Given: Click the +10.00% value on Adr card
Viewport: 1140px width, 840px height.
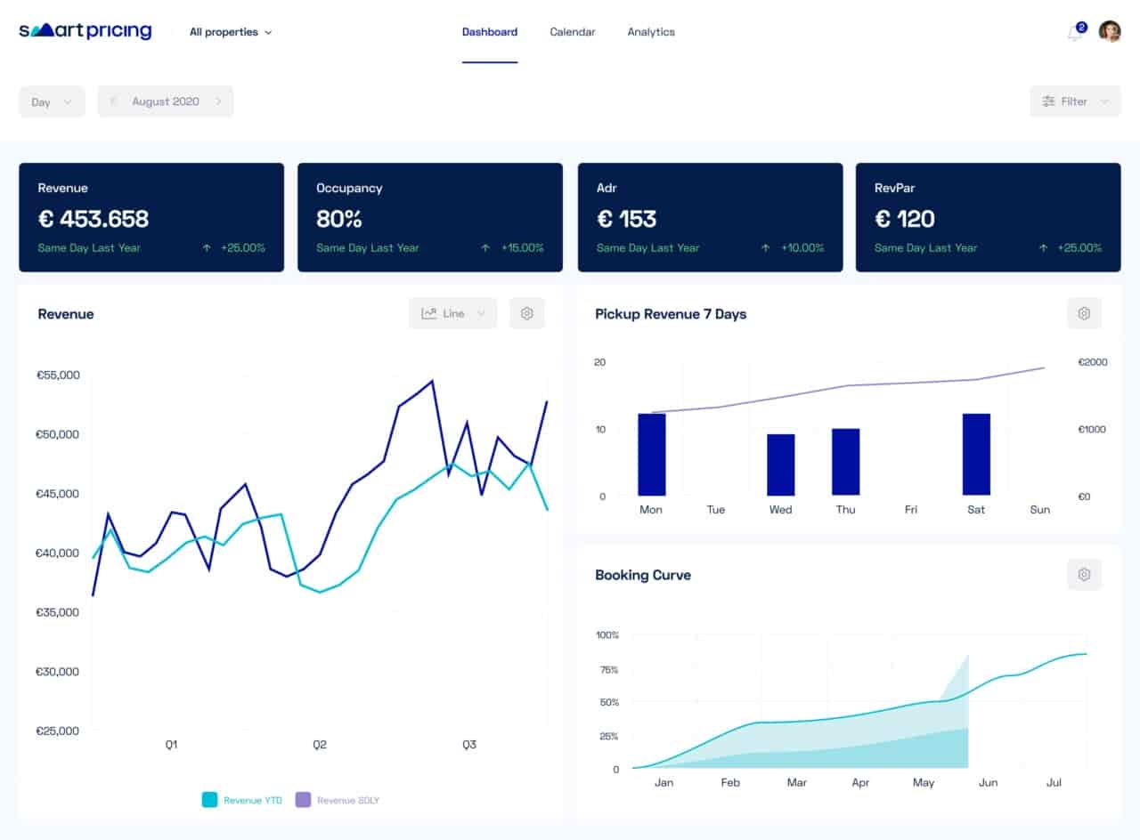Looking at the screenshot, I should coord(802,248).
